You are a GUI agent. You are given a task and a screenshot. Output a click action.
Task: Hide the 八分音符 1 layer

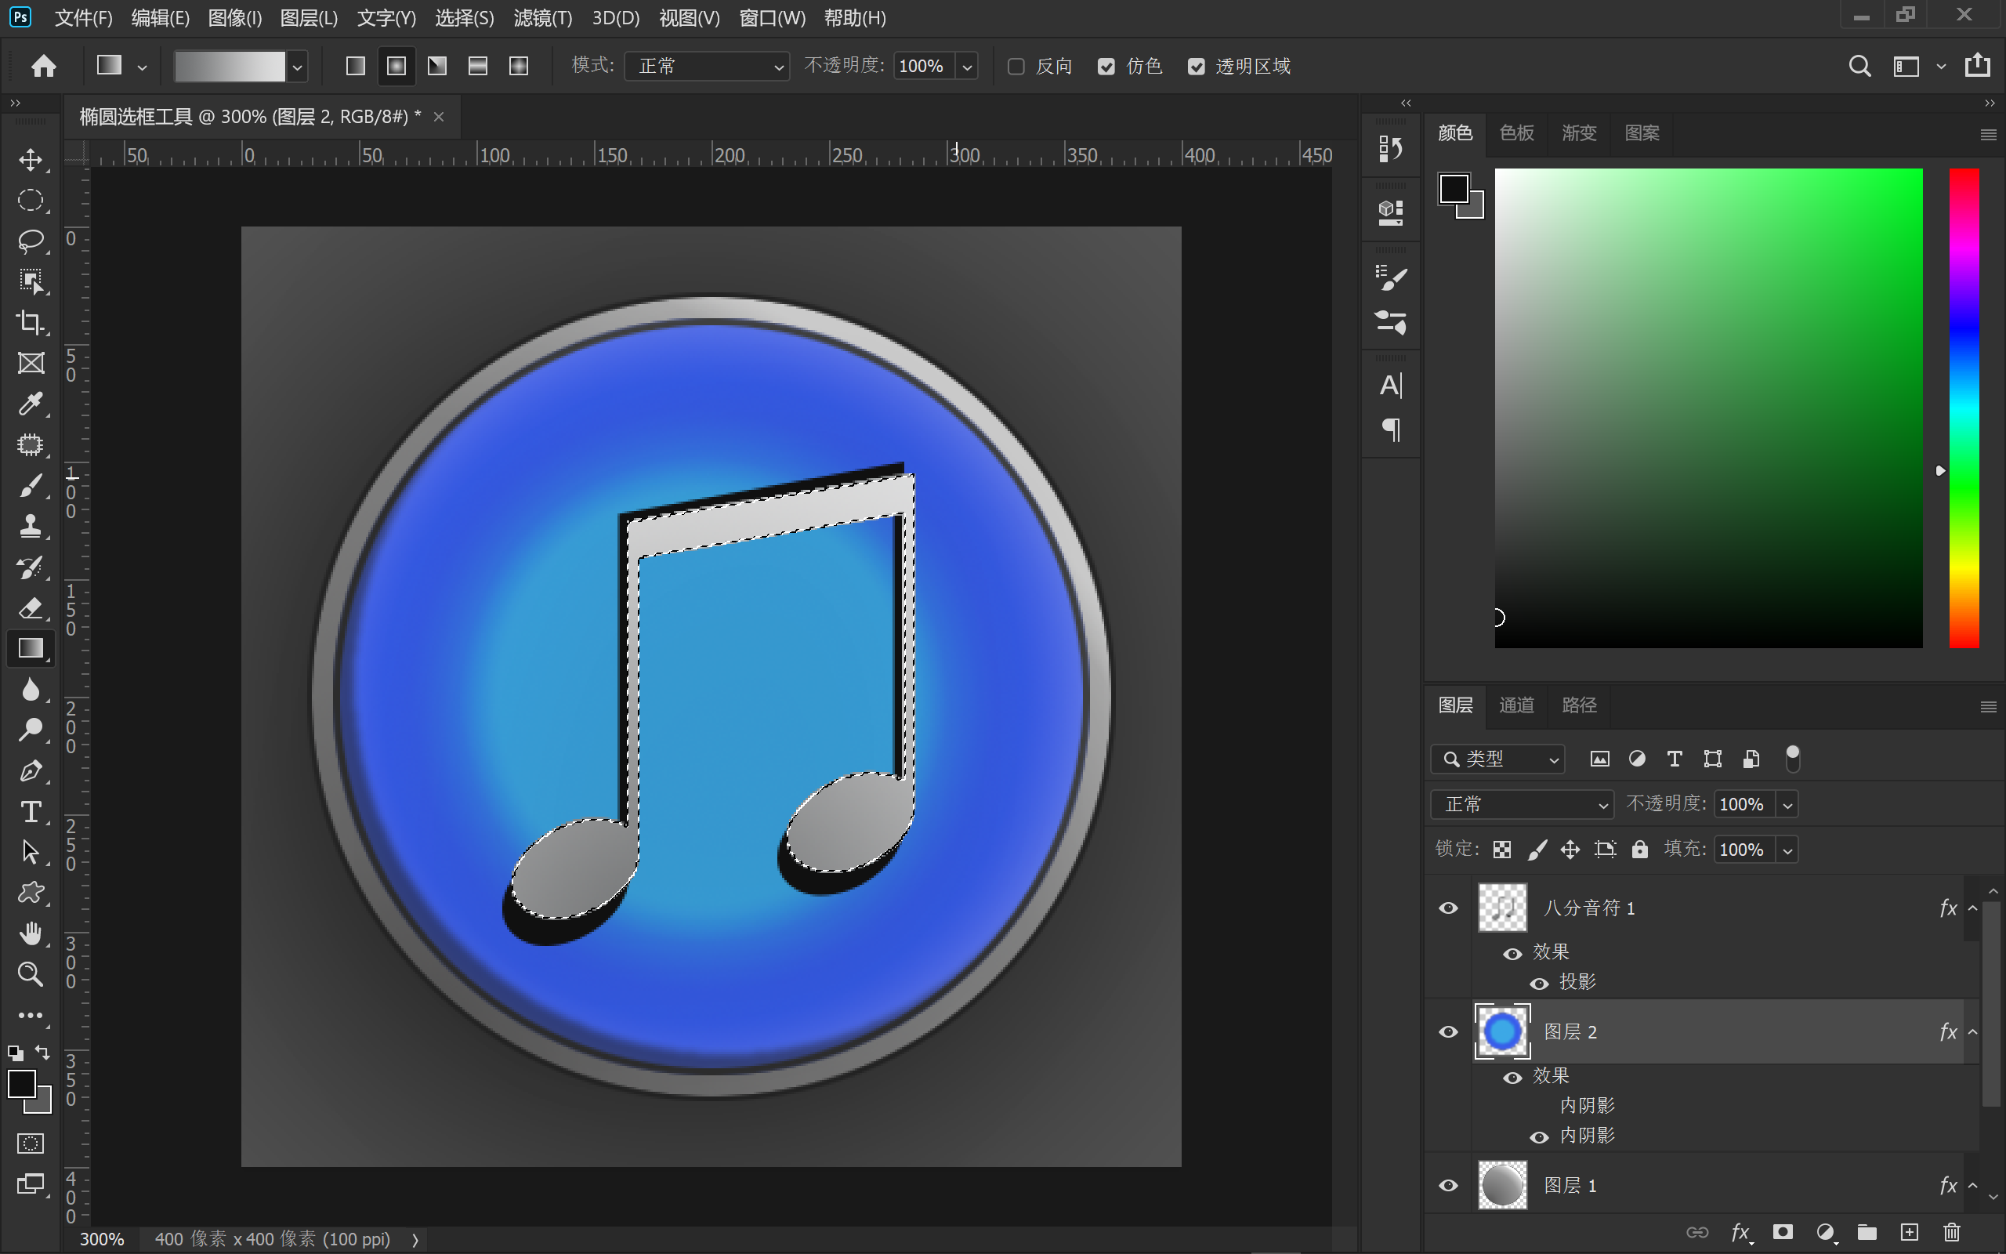[x=1448, y=908]
